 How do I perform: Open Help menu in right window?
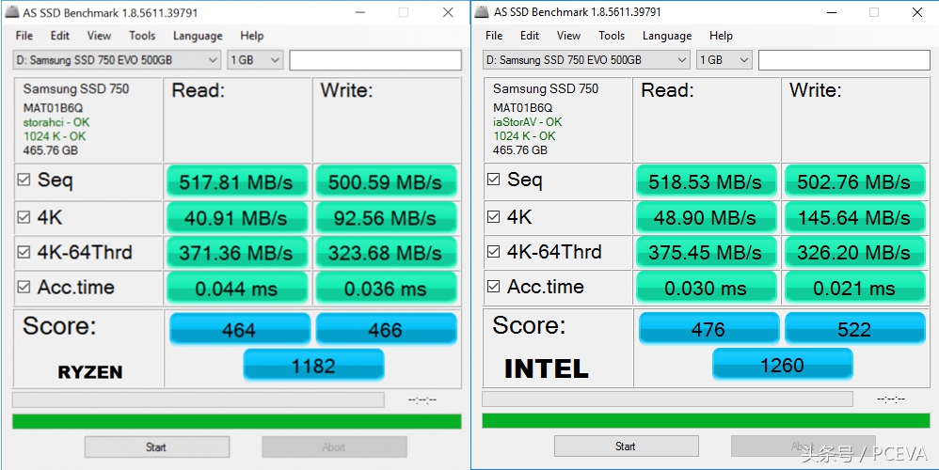pyautogui.click(x=721, y=36)
